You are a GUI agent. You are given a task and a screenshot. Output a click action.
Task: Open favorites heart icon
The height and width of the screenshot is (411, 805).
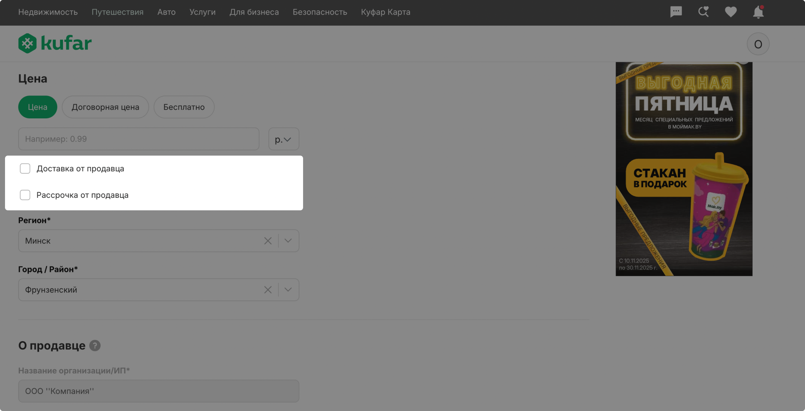coord(730,12)
